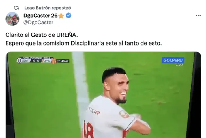Click the GOLPERU logo in the video

[173, 60]
